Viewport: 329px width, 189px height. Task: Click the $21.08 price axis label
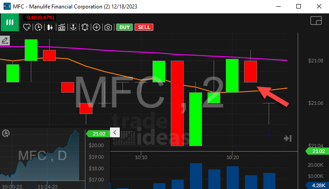click(316, 61)
